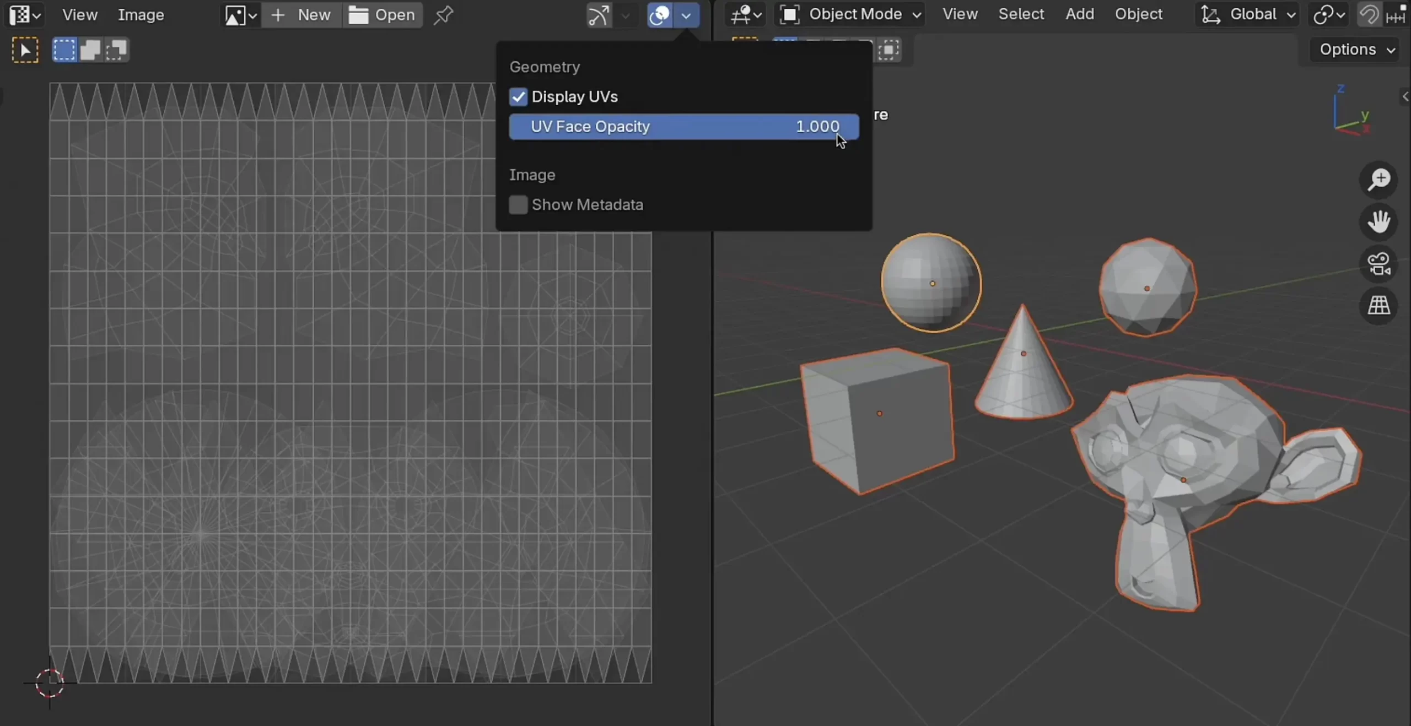Open the editor type dropdown
The image size is (1411, 726).
coord(23,15)
